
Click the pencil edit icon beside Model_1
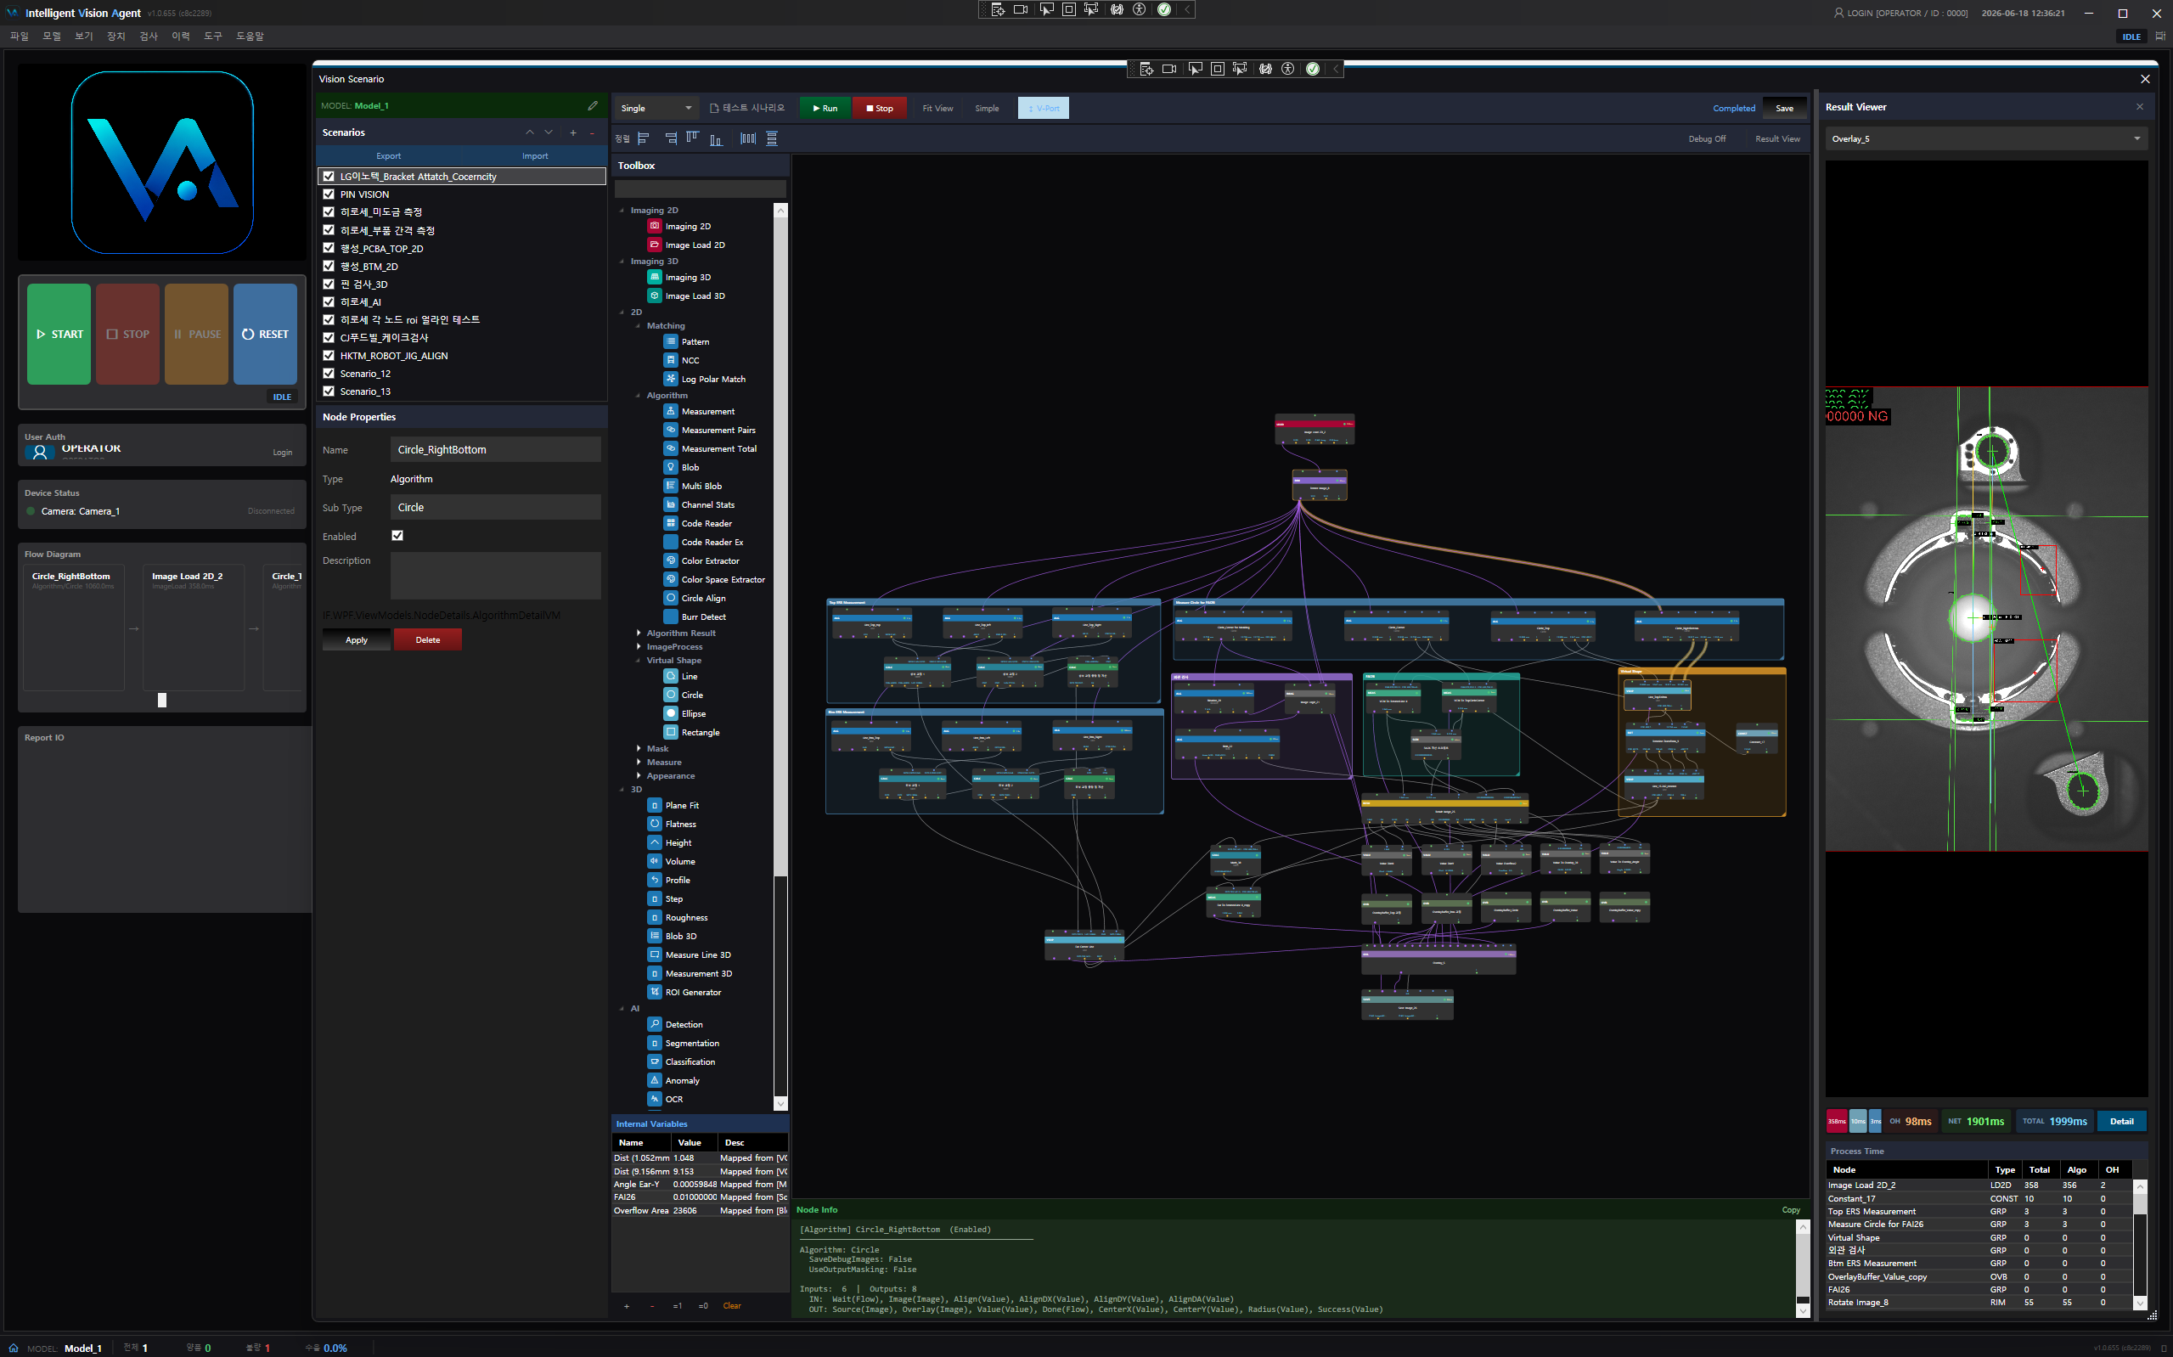coord(592,106)
